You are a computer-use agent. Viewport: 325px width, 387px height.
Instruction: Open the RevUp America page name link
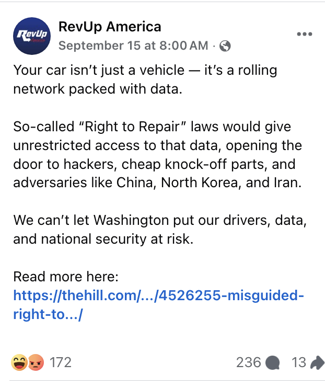[x=110, y=26]
